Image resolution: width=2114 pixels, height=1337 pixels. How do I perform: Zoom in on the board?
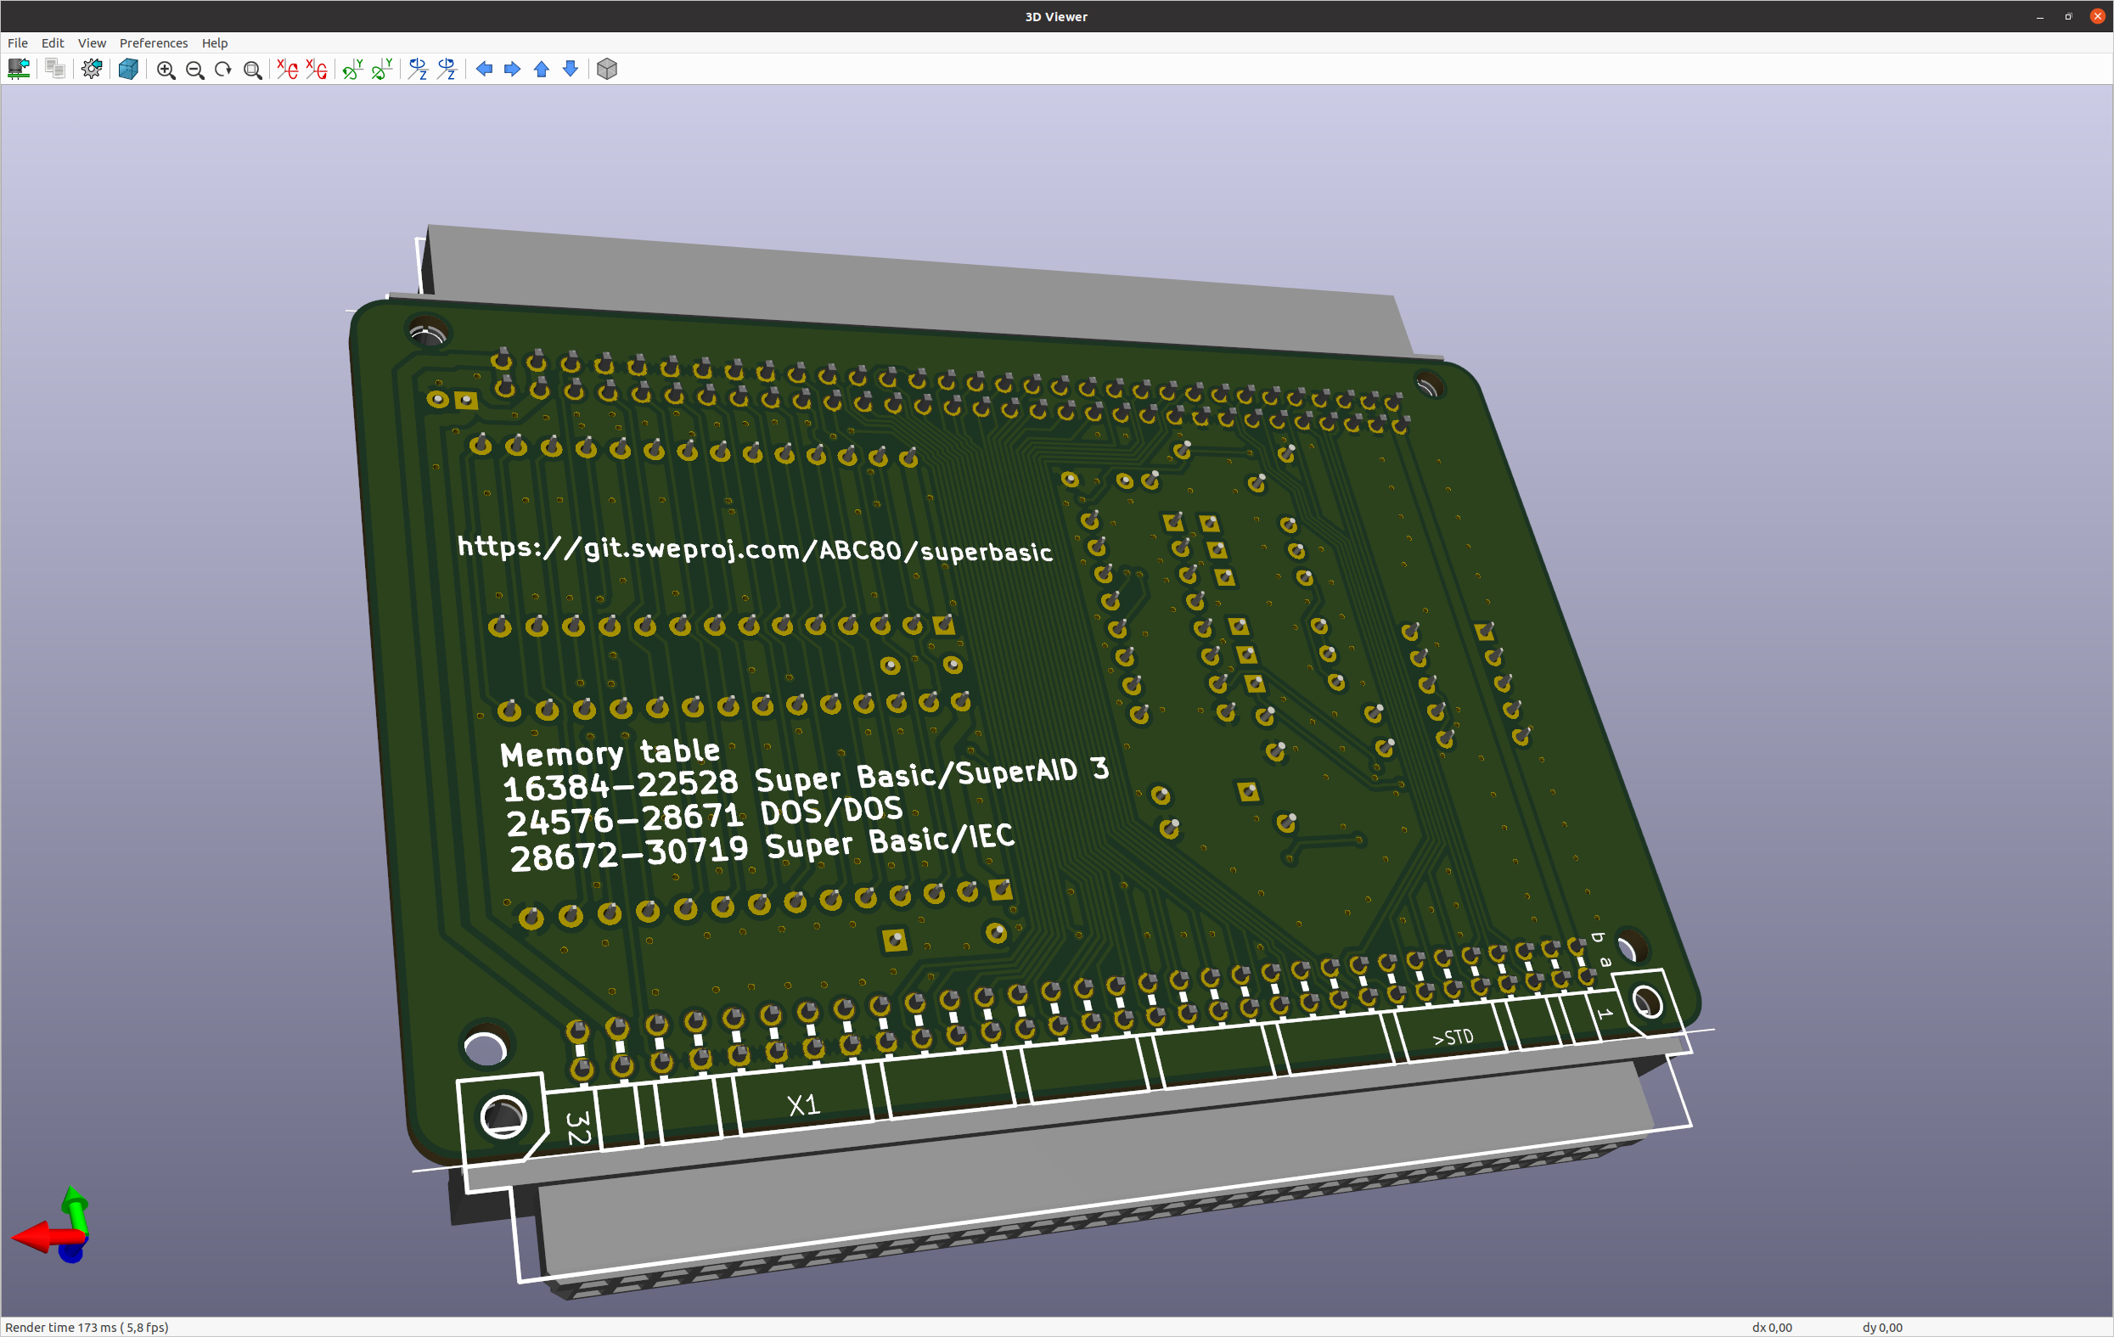[166, 70]
